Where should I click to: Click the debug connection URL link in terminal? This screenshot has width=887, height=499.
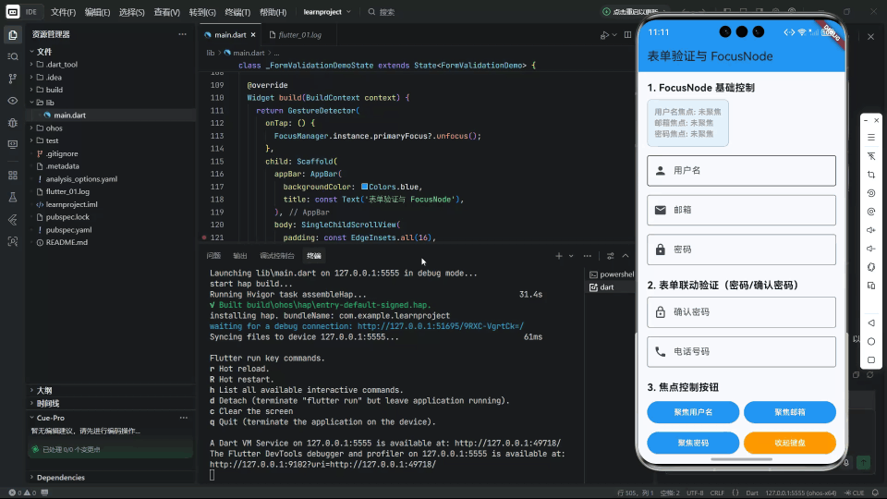tap(441, 326)
